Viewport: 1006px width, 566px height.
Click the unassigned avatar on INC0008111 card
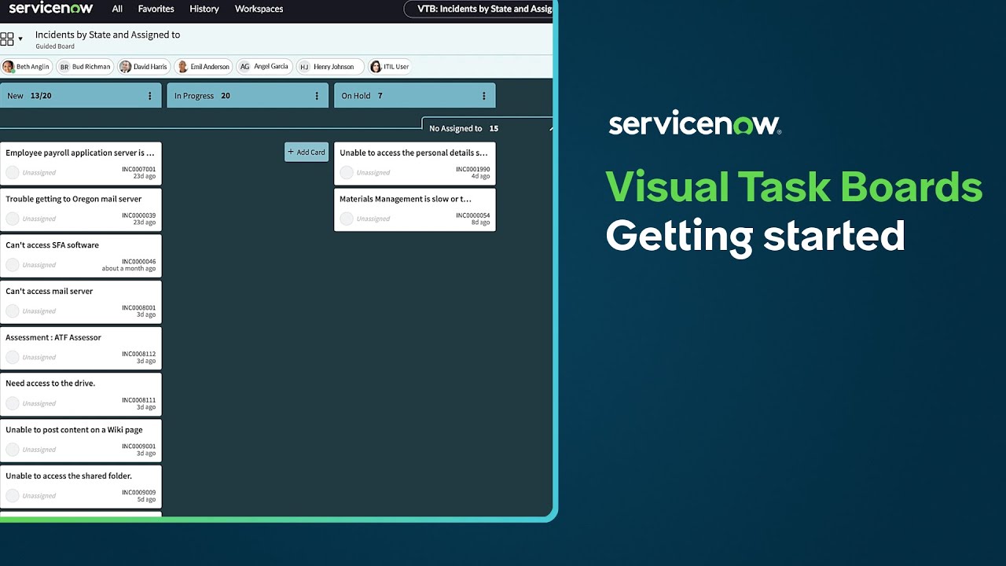pos(12,403)
